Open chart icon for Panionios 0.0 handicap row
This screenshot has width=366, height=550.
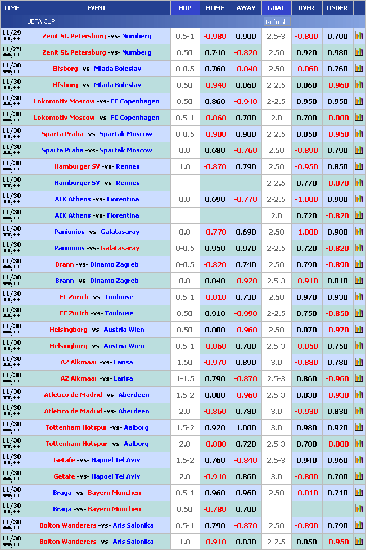coord(359,232)
